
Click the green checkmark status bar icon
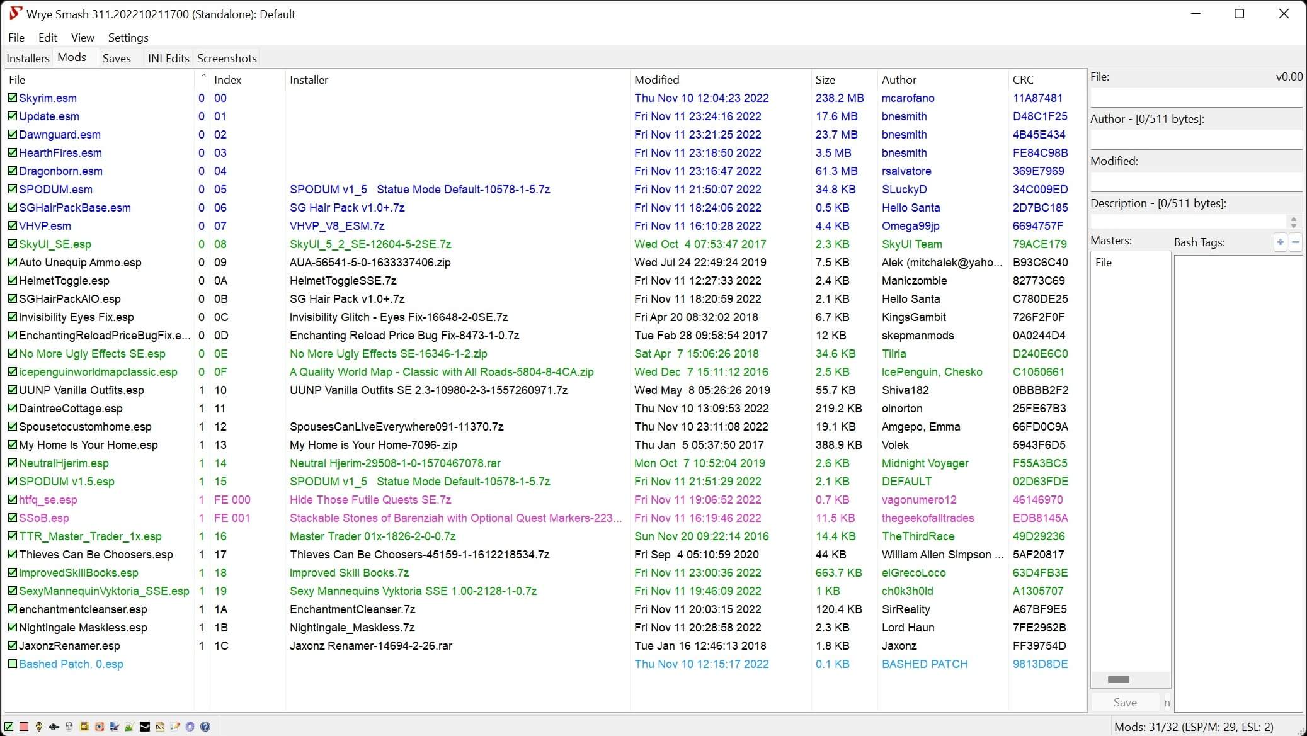(x=9, y=727)
